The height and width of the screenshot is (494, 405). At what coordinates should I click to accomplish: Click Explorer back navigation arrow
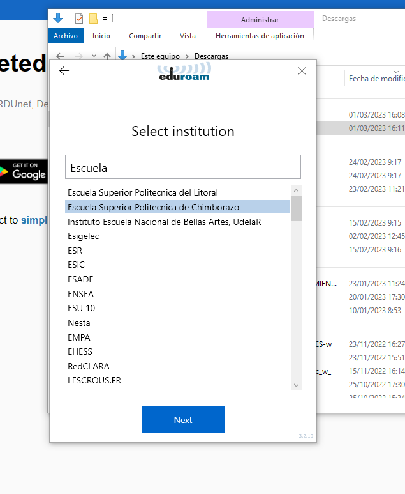point(60,56)
